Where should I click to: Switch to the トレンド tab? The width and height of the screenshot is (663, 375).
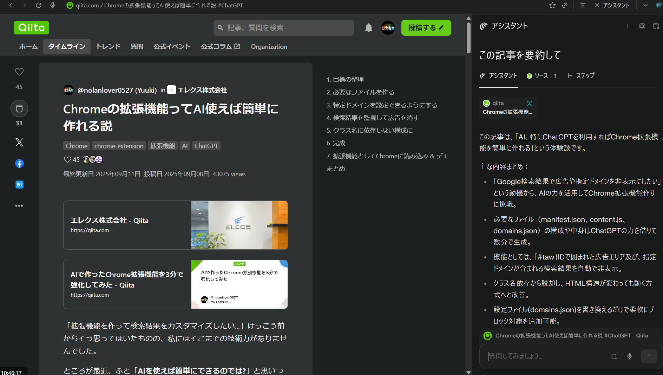pos(108,46)
